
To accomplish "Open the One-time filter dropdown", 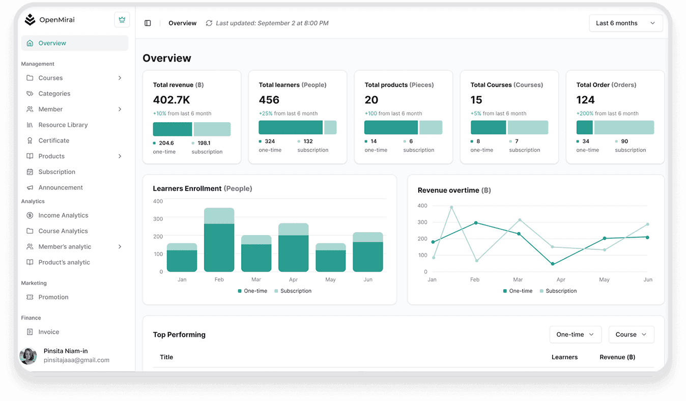I will pos(575,335).
